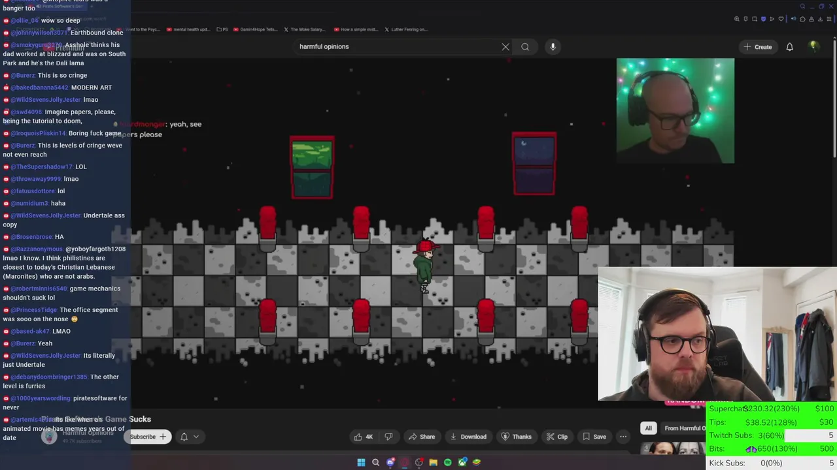Open the mental health upd... bookmark
Image resolution: width=837 pixels, height=470 pixels.
(x=188, y=29)
